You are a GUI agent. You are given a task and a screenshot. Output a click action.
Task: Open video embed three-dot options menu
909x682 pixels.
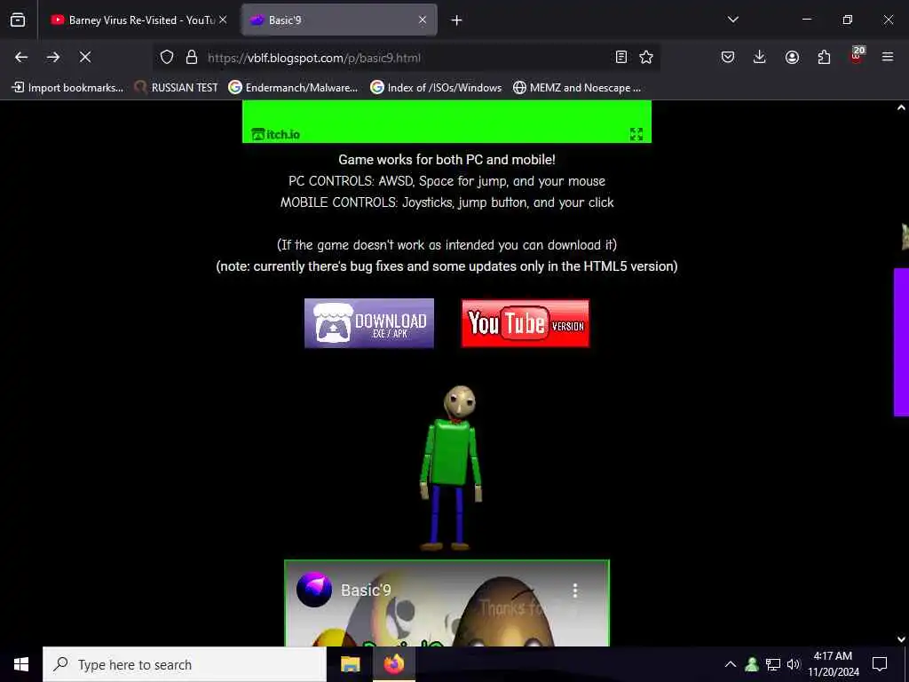[575, 591]
